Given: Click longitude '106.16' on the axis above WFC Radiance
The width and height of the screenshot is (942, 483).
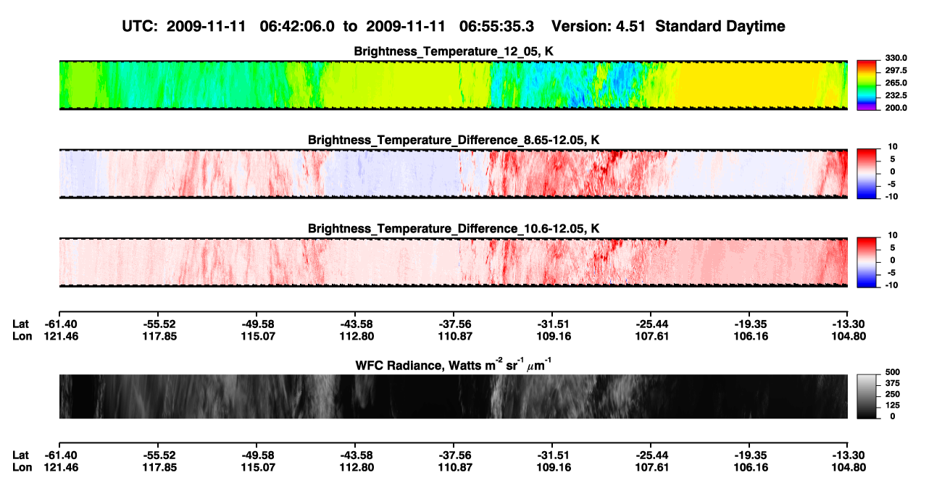Looking at the screenshot, I should coord(749,335).
